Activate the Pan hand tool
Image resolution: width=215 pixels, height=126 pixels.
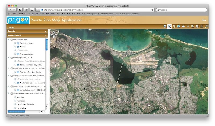click(x=174, y=26)
